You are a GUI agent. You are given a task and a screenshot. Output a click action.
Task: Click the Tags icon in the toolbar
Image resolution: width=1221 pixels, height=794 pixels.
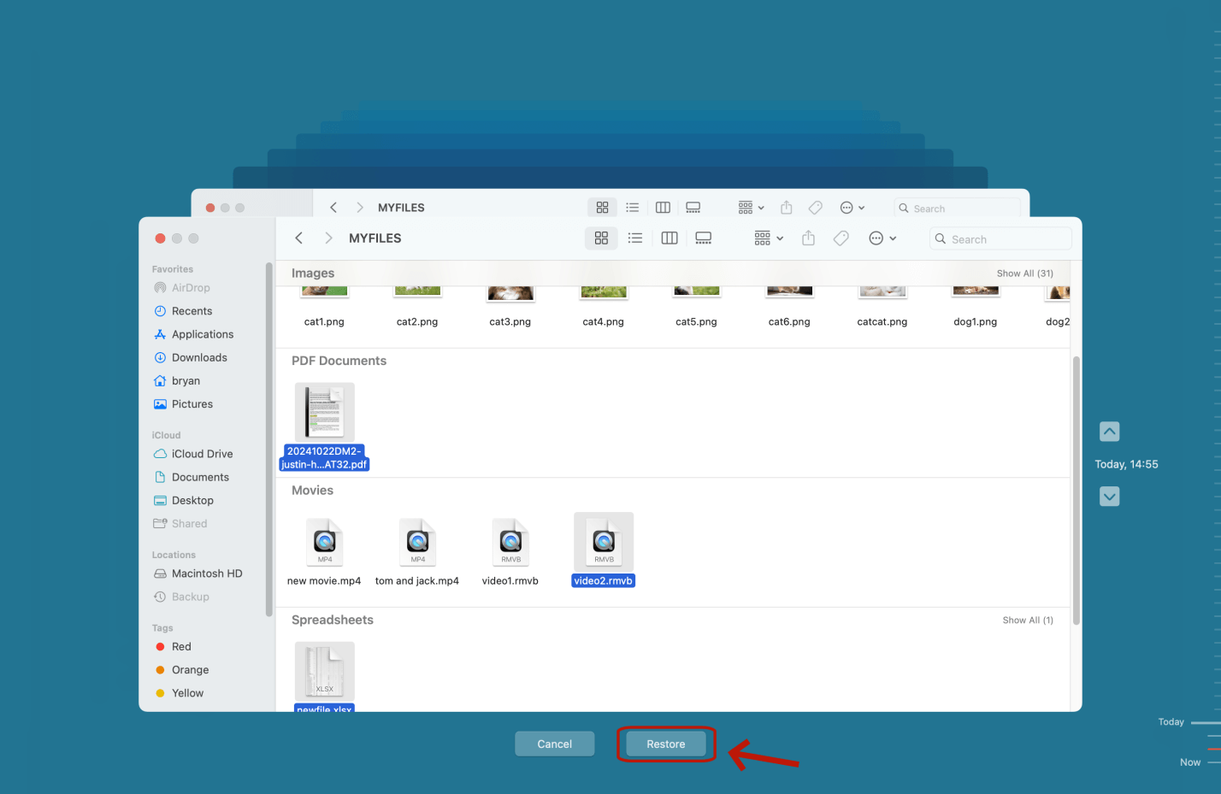841,238
